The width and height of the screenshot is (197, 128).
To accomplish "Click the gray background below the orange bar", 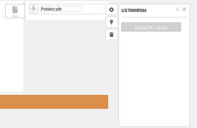I will pos(54,119).
